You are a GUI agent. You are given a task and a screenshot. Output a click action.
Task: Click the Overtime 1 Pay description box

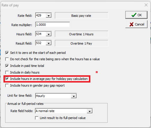point(81,43)
